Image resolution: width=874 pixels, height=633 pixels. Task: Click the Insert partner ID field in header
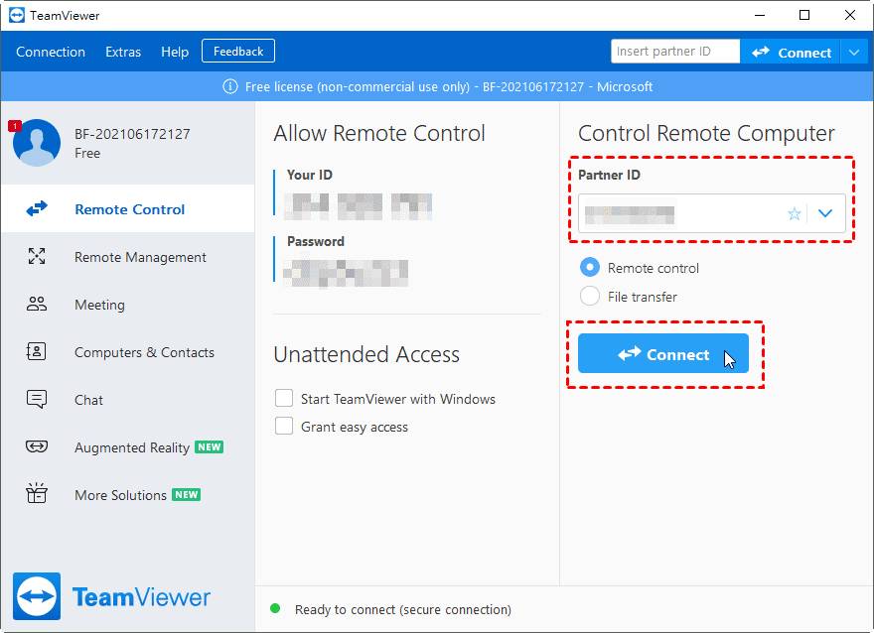(675, 52)
